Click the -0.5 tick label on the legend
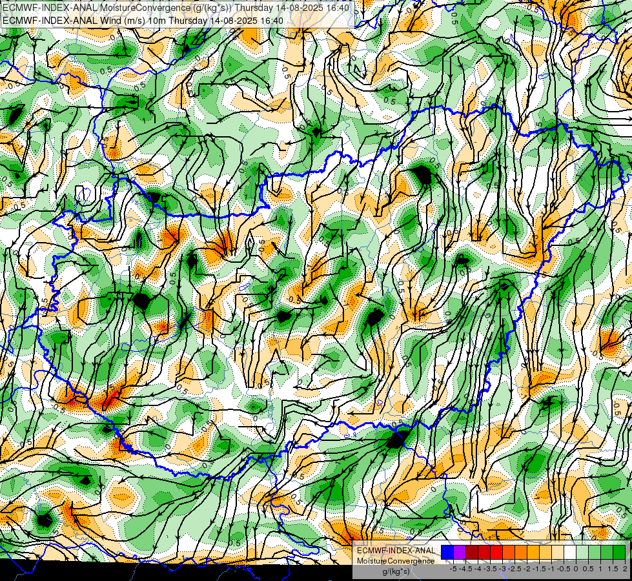Viewport: 632px width, 581px height. (564, 569)
